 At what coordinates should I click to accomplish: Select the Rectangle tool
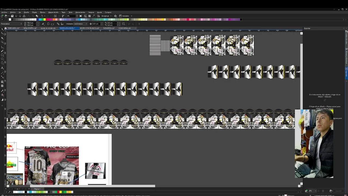point(2,55)
